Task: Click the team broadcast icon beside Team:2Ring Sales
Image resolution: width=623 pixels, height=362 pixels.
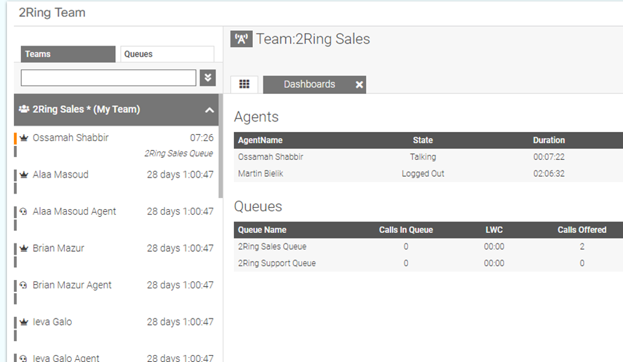Action: 241,39
